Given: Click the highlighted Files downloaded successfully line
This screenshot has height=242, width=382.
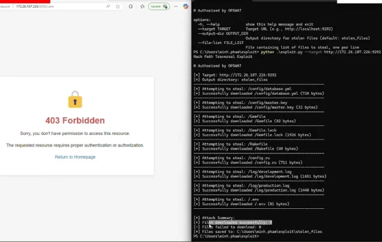Looking at the screenshot, I should (x=232, y=222).
